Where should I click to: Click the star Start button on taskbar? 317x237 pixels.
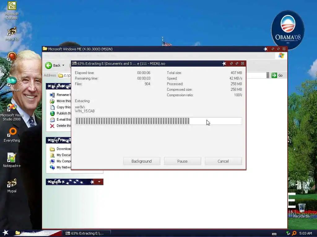tap(6, 233)
